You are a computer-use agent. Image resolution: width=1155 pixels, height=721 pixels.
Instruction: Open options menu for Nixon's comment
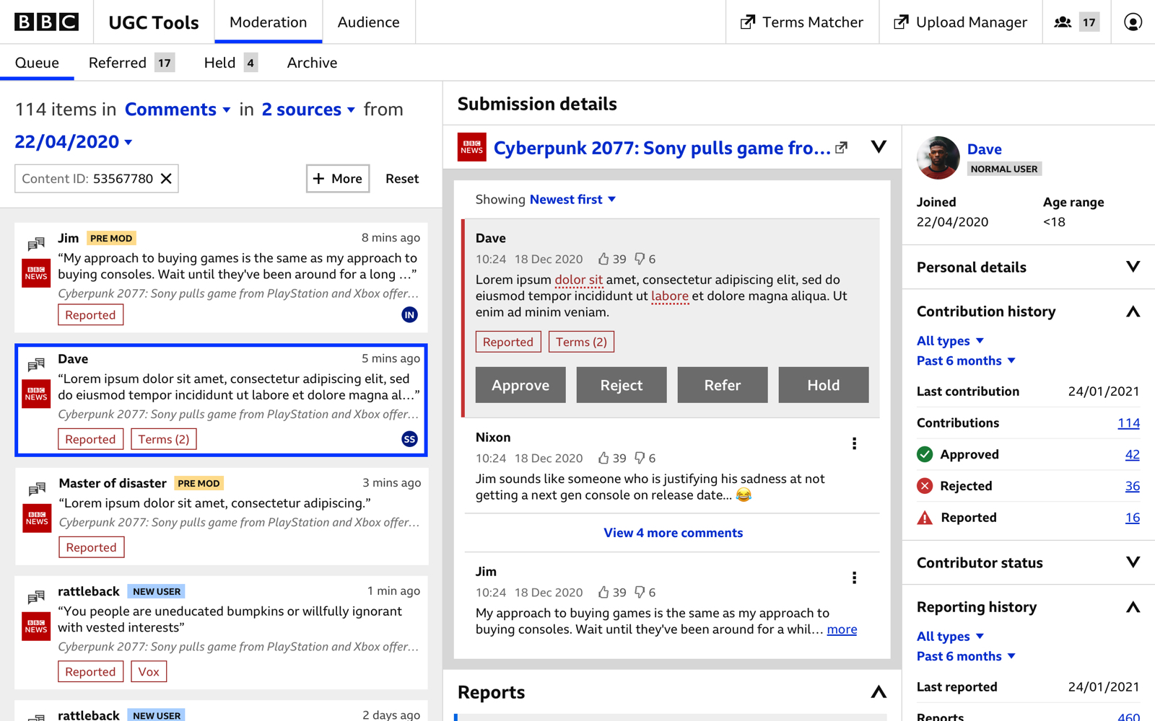854,443
